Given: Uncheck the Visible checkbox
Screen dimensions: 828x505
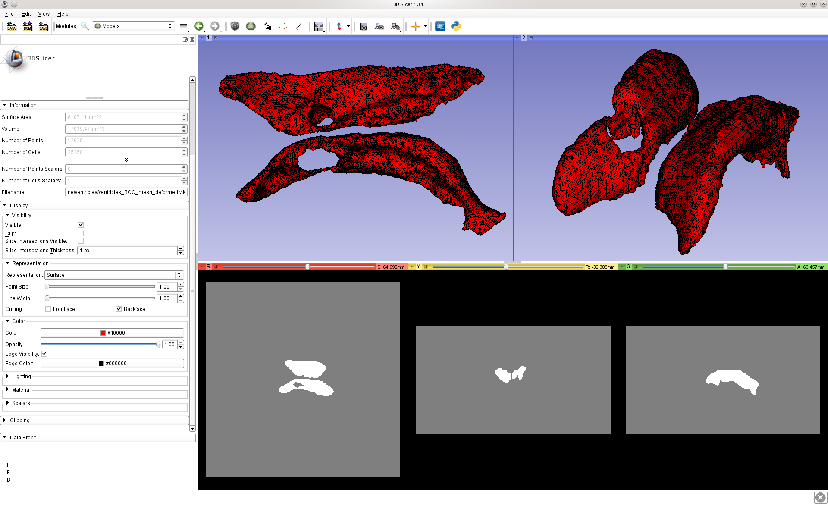Looking at the screenshot, I should pyautogui.click(x=81, y=225).
